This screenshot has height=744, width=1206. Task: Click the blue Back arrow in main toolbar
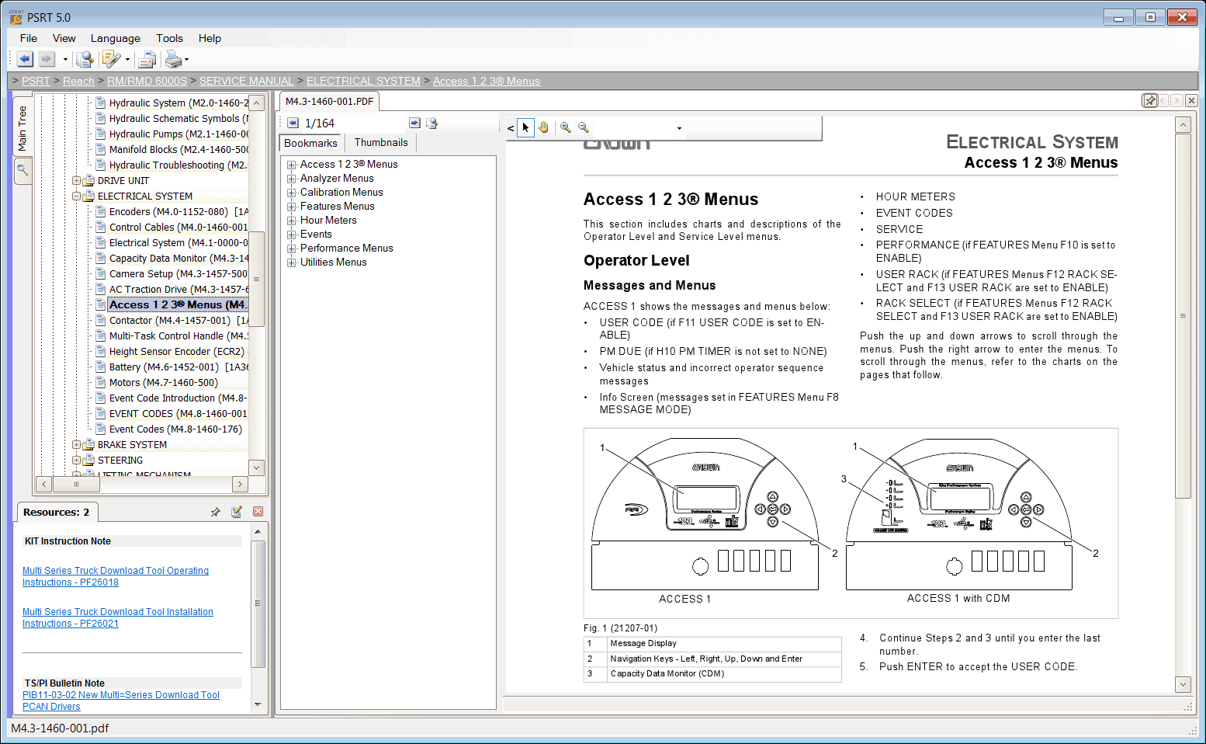pos(25,59)
